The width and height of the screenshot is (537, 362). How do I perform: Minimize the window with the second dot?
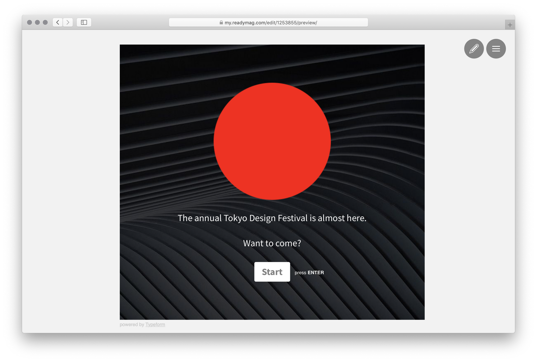(37, 22)
